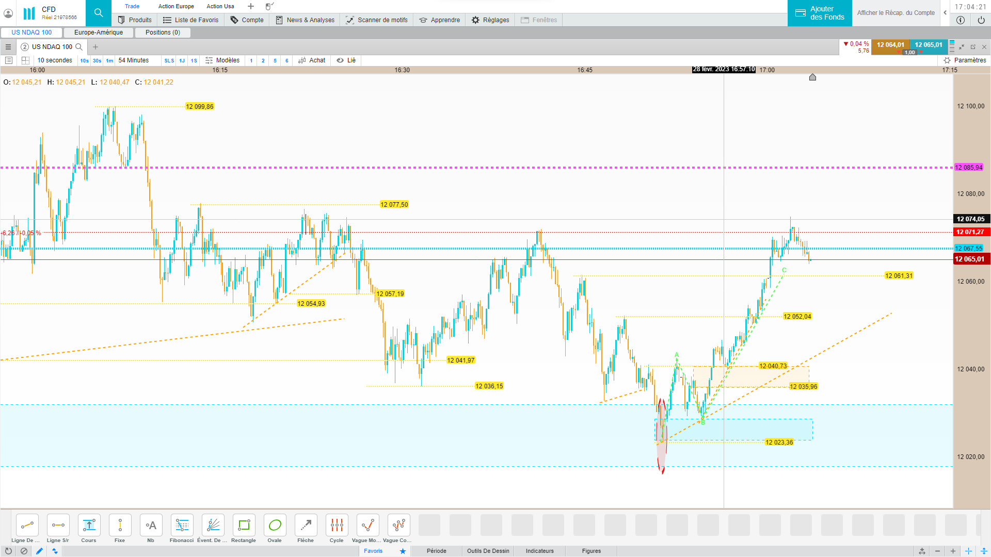
Task: Click the search magnifier icon in top bar
Action: point(99,13)
